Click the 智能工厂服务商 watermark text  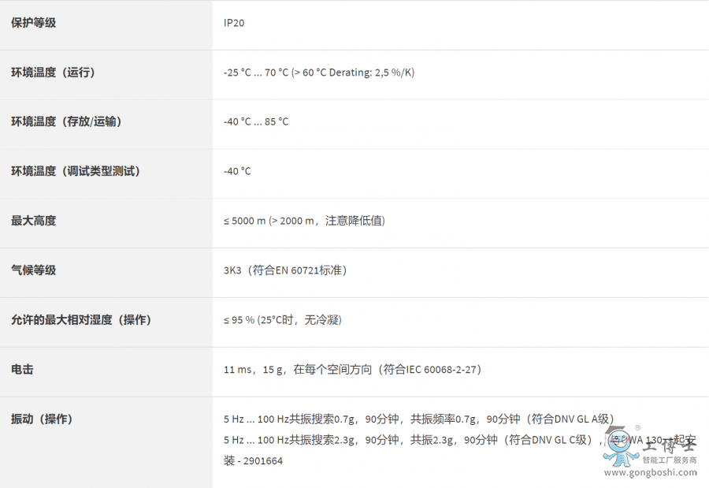[x=669, y=460]
